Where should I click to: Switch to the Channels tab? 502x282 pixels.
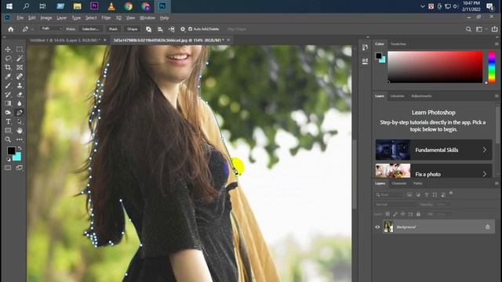coord(399,183)
